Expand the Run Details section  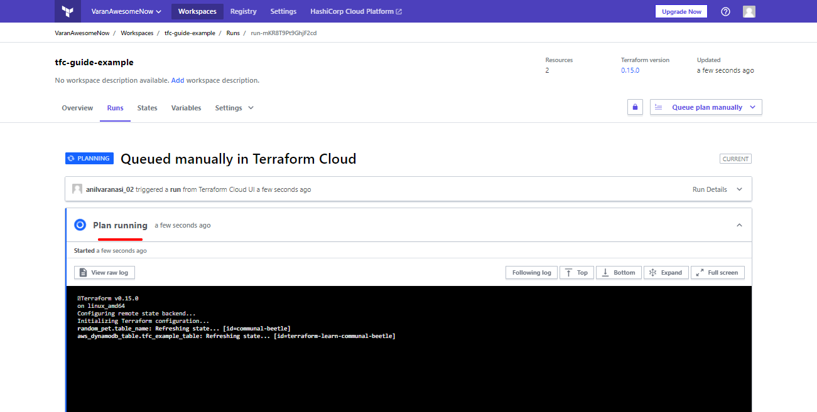pyautogui.click(x=717, y=189)
